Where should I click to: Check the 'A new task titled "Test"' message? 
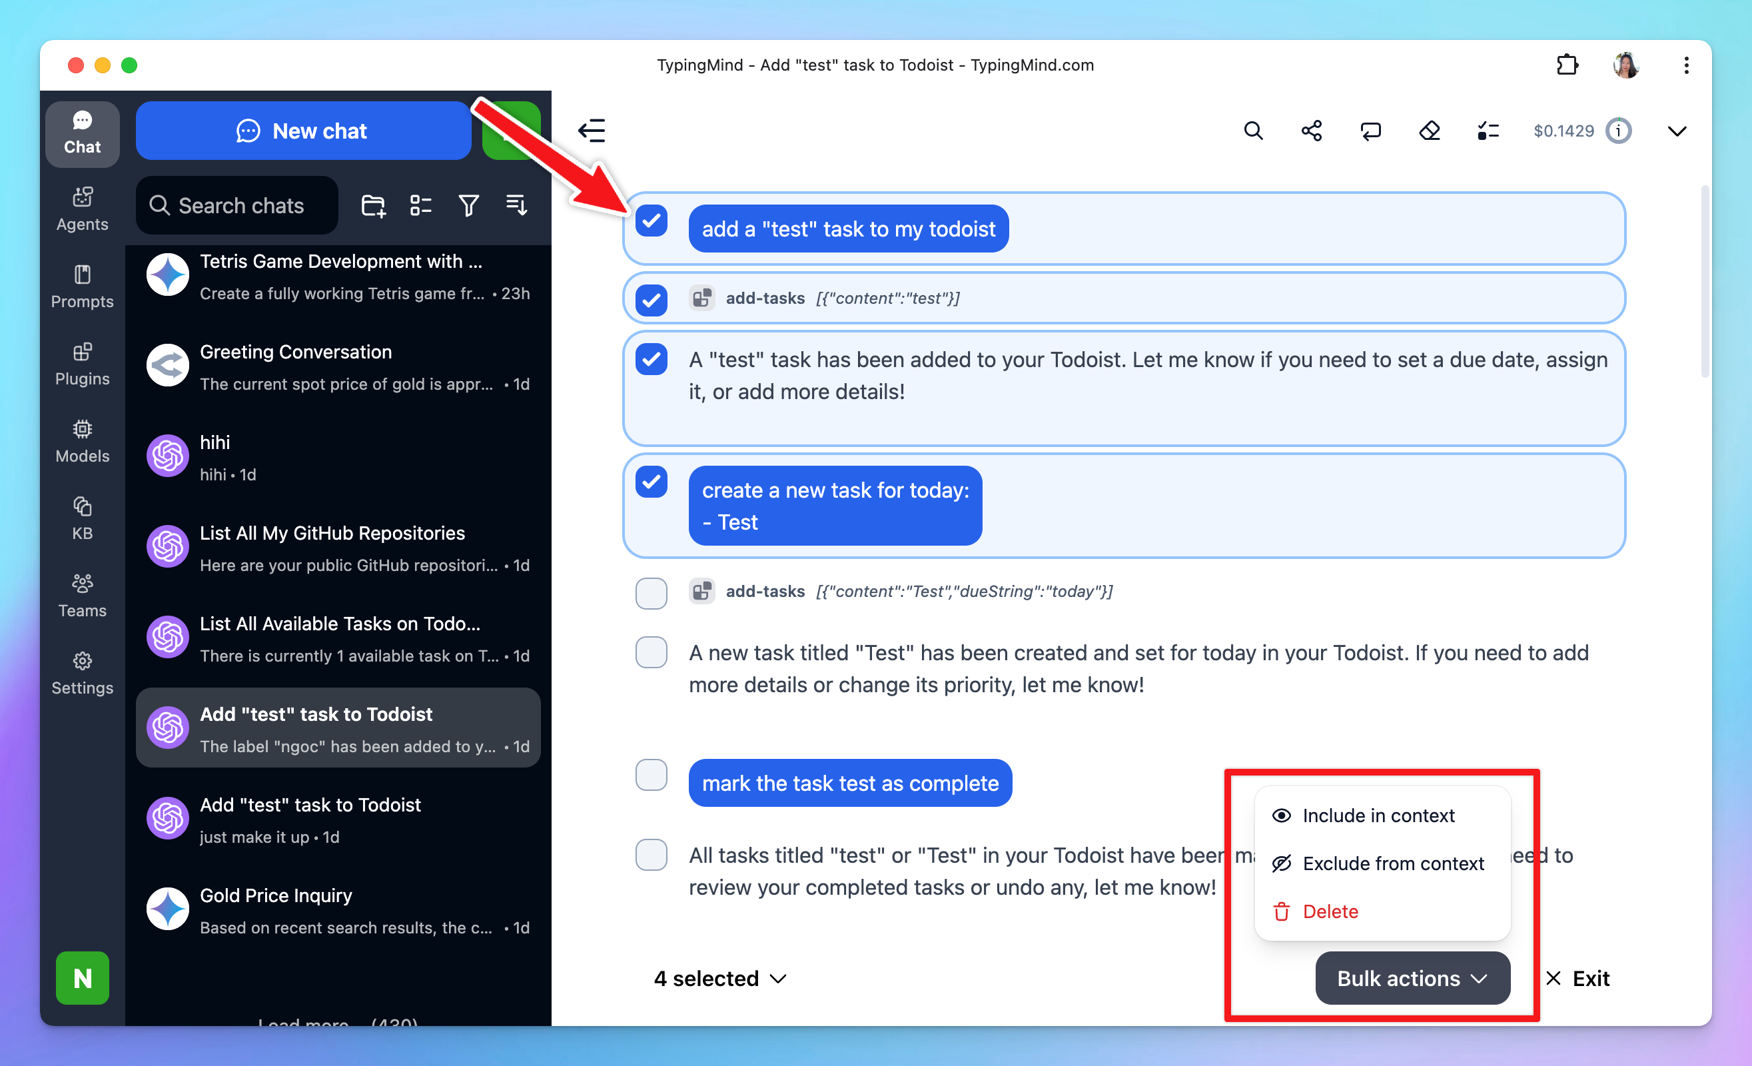point(652,652)
